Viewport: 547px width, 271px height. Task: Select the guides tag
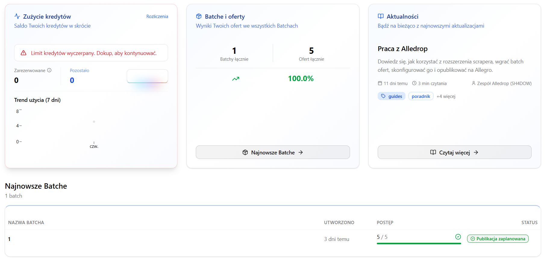coord(392,96)
